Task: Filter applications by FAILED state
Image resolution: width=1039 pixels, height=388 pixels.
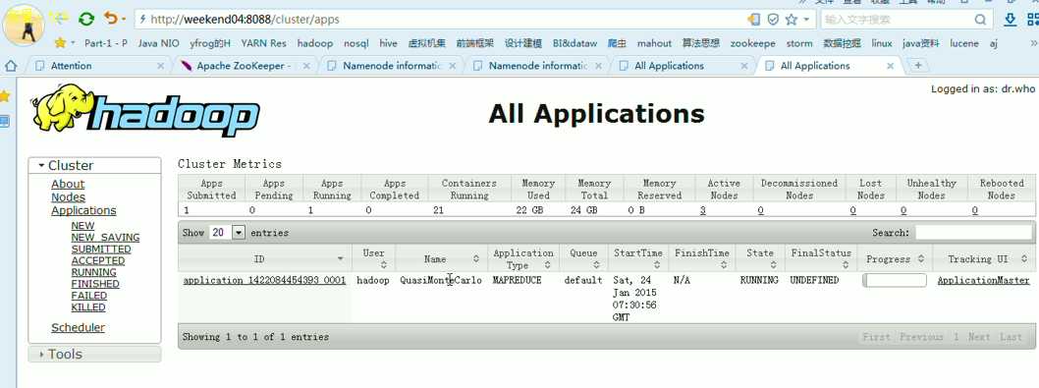Action: (88, 296)
